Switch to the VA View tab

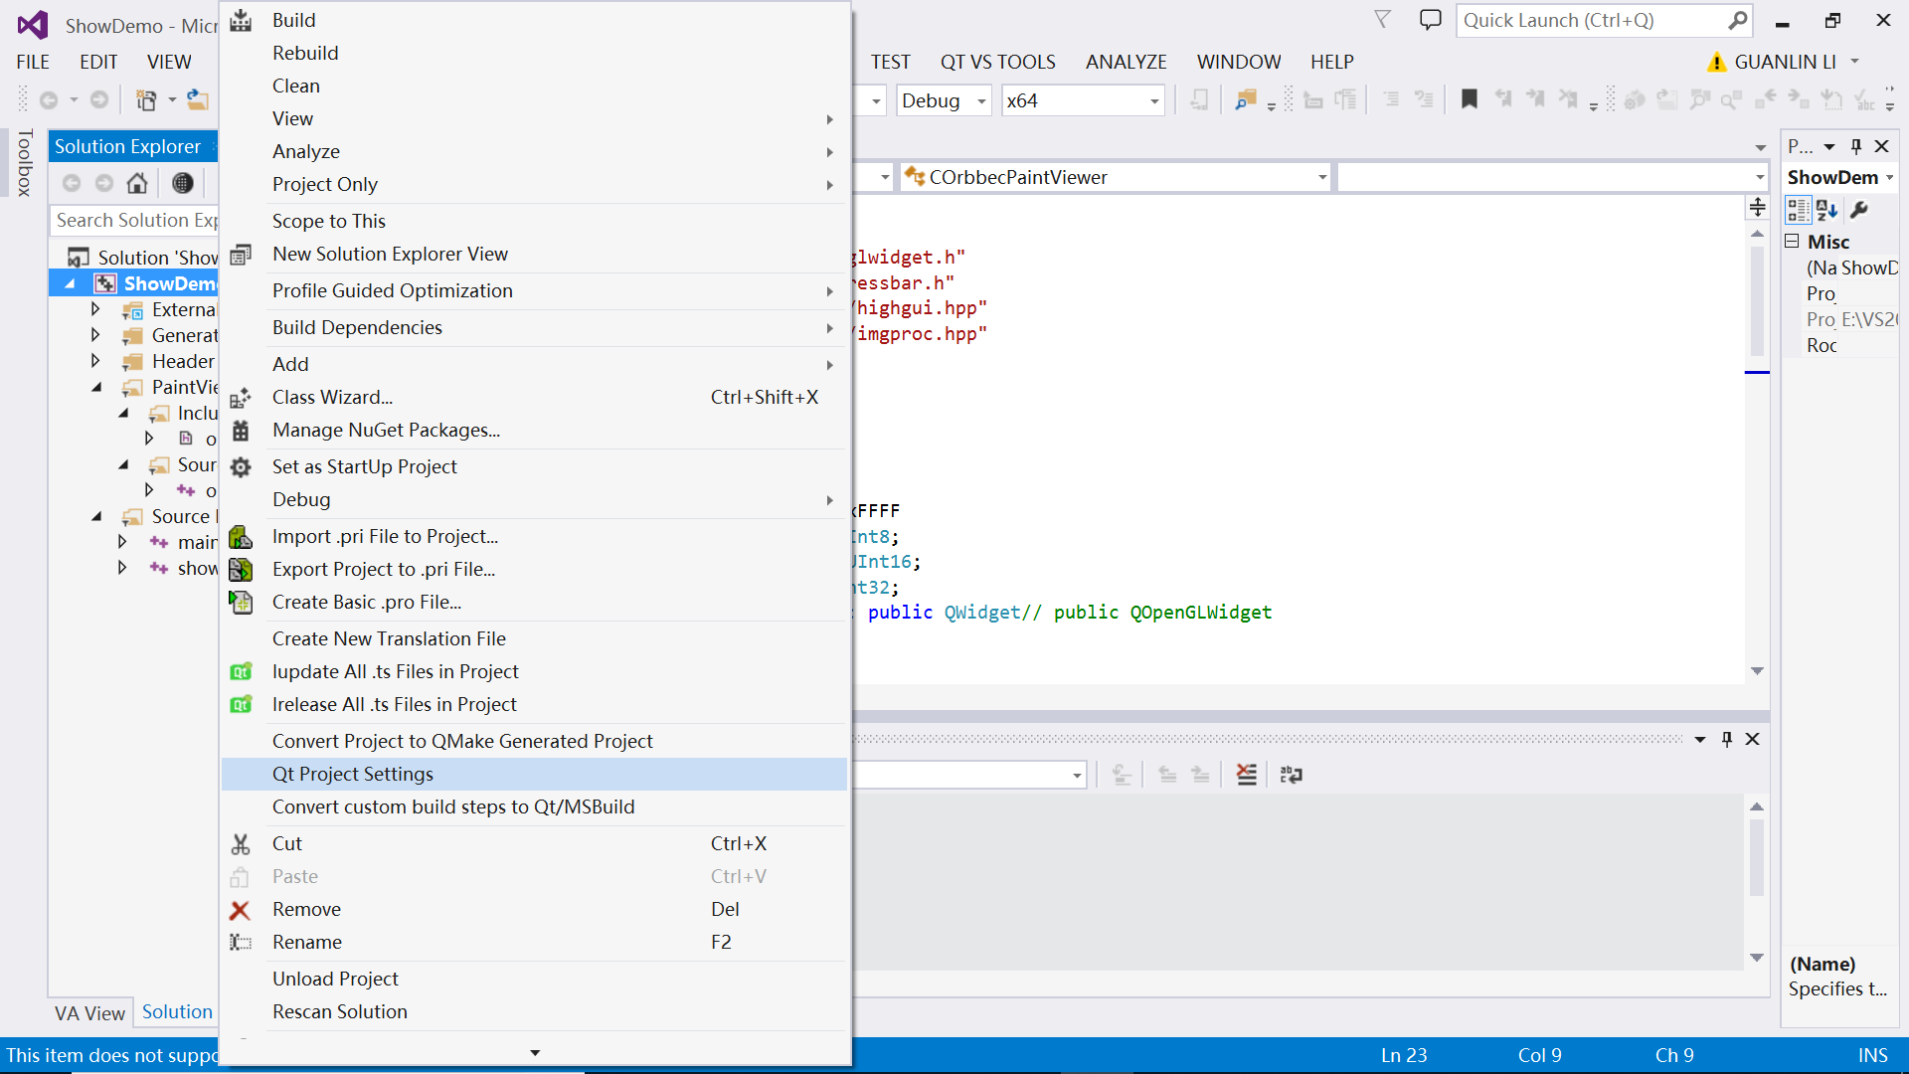tap(89, 1012)
